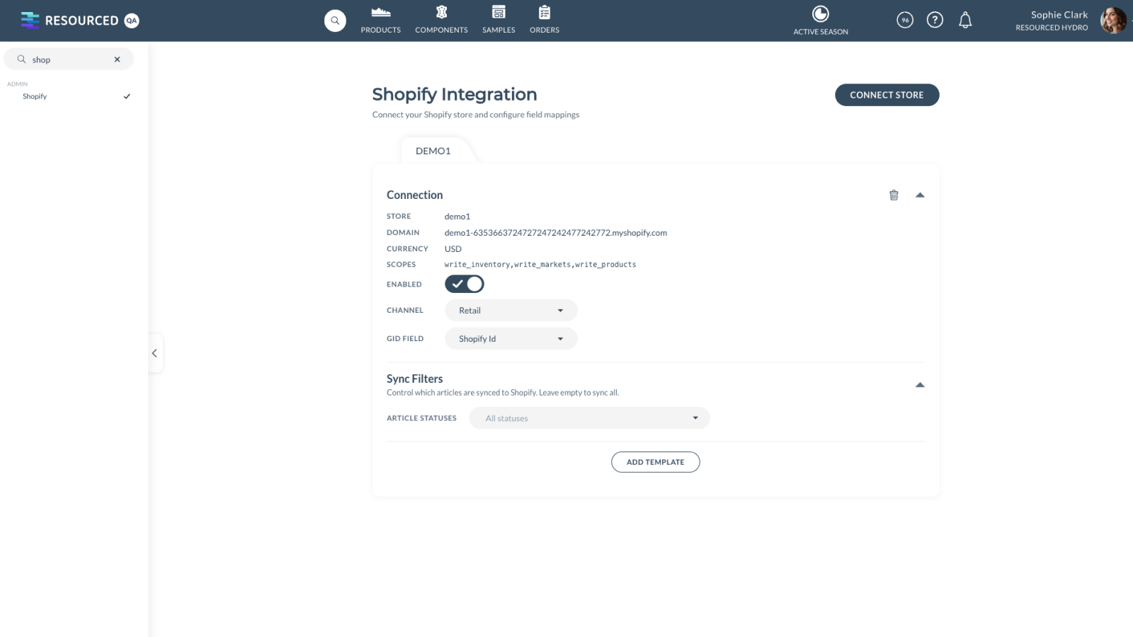Open the notifications bell
Image resolution: width=1133 pixels, height=637 pixels.
pos(965,21)
